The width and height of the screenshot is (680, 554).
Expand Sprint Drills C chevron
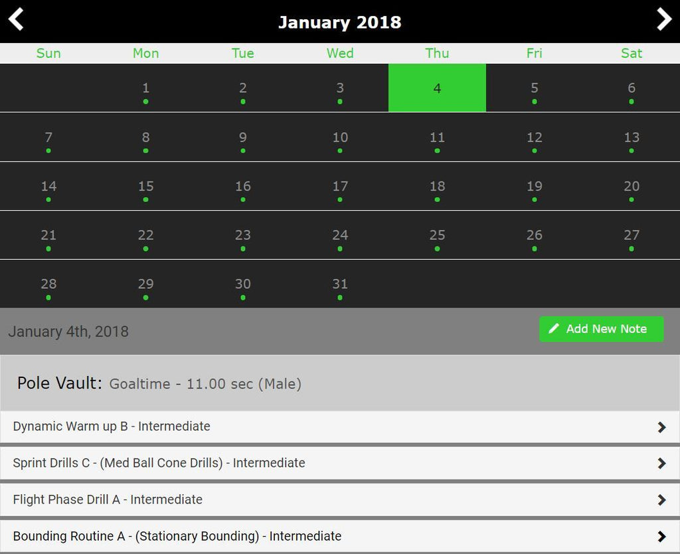(661, 464)
